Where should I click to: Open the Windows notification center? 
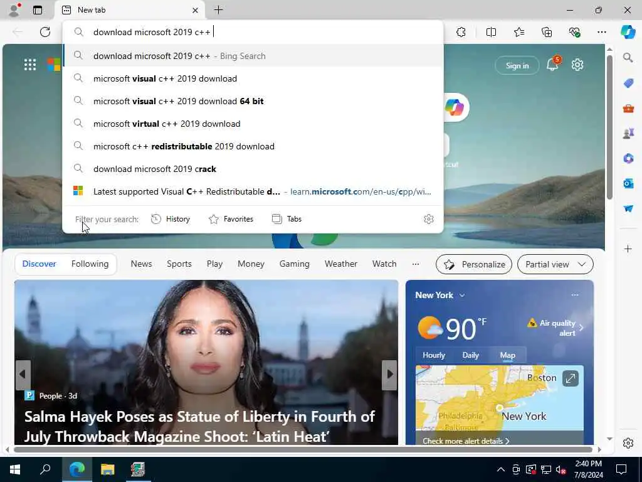click(621, 469)
